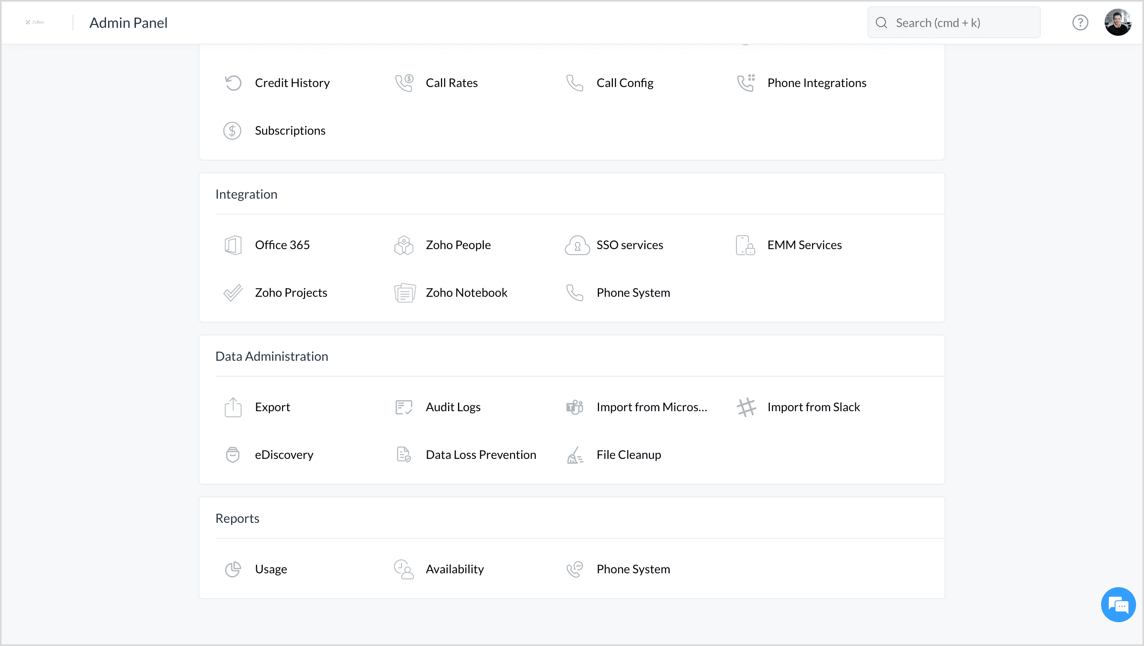Open Zoho Notebook integration
The width and height of the screenshot is (1144, 646).
coord(466,293)
